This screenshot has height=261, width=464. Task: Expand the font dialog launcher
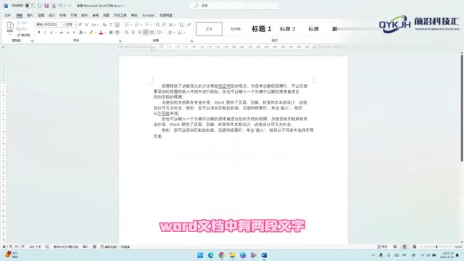tap(120, 41)
